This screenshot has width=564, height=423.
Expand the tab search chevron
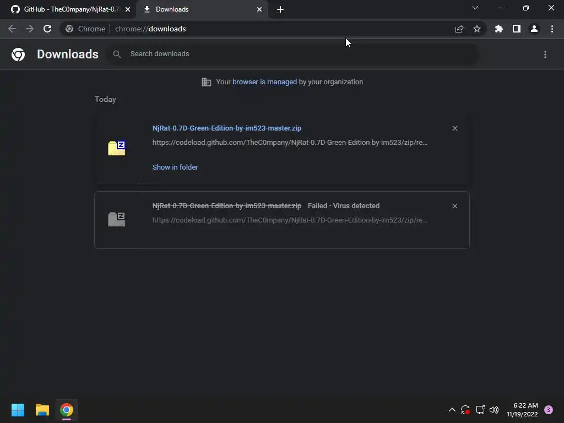[475, 8]
